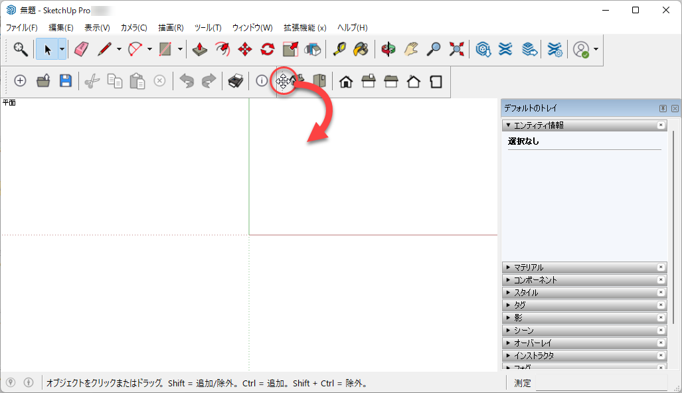Activate the Orbit camera tool
The image size is (682, 393).
[388, 49]
